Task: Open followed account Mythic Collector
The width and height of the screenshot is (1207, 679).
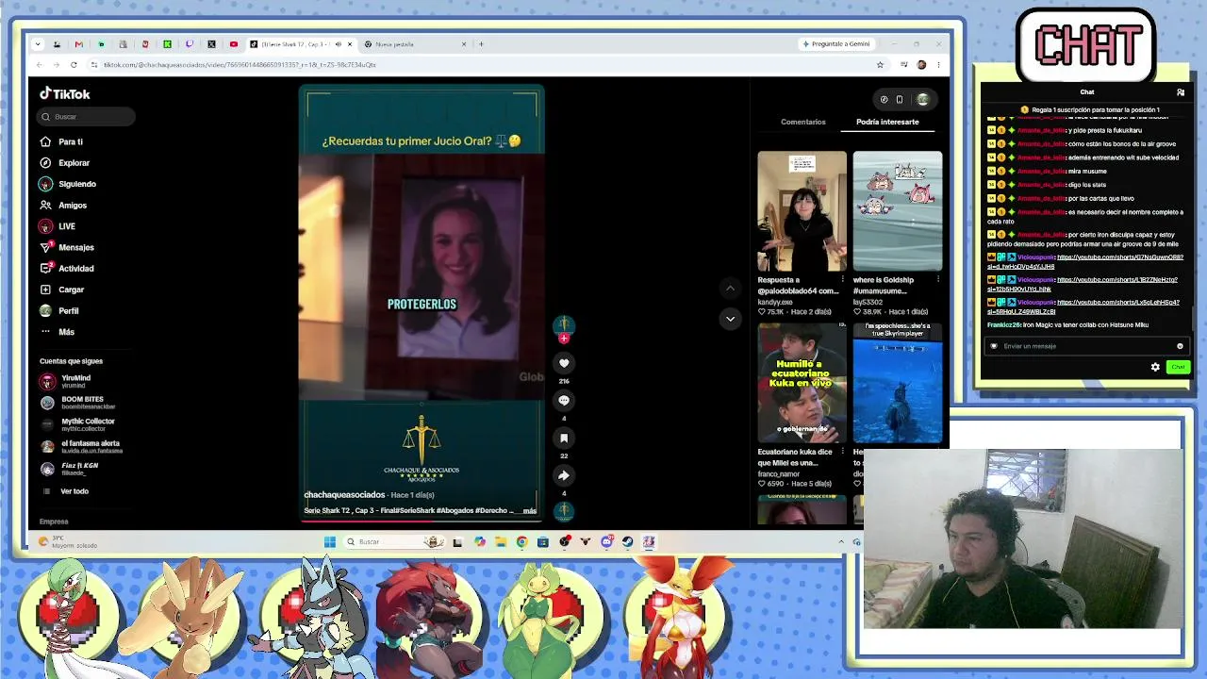Action: 77,424
